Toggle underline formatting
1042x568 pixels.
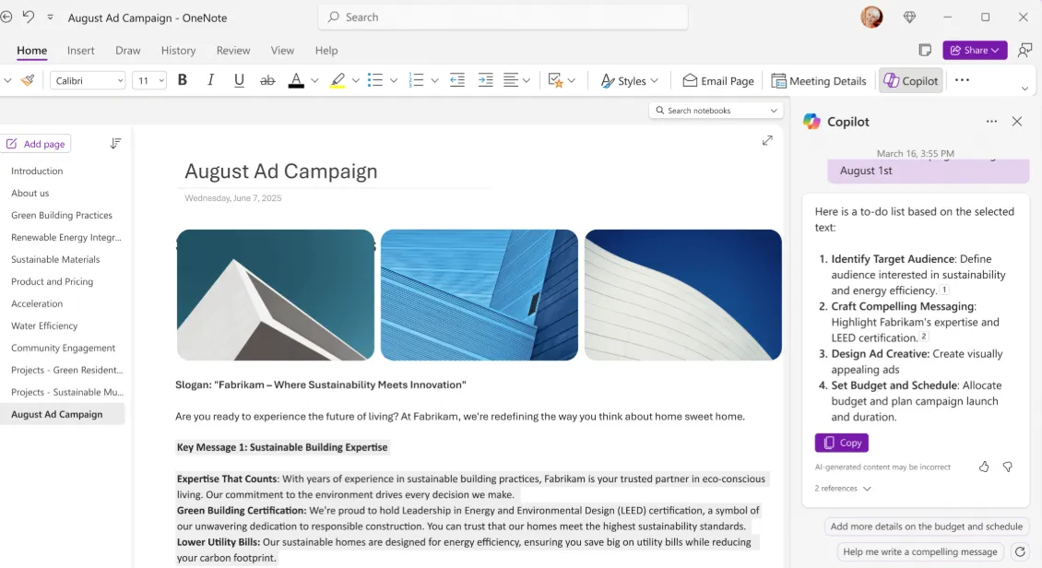coord(239,80)
